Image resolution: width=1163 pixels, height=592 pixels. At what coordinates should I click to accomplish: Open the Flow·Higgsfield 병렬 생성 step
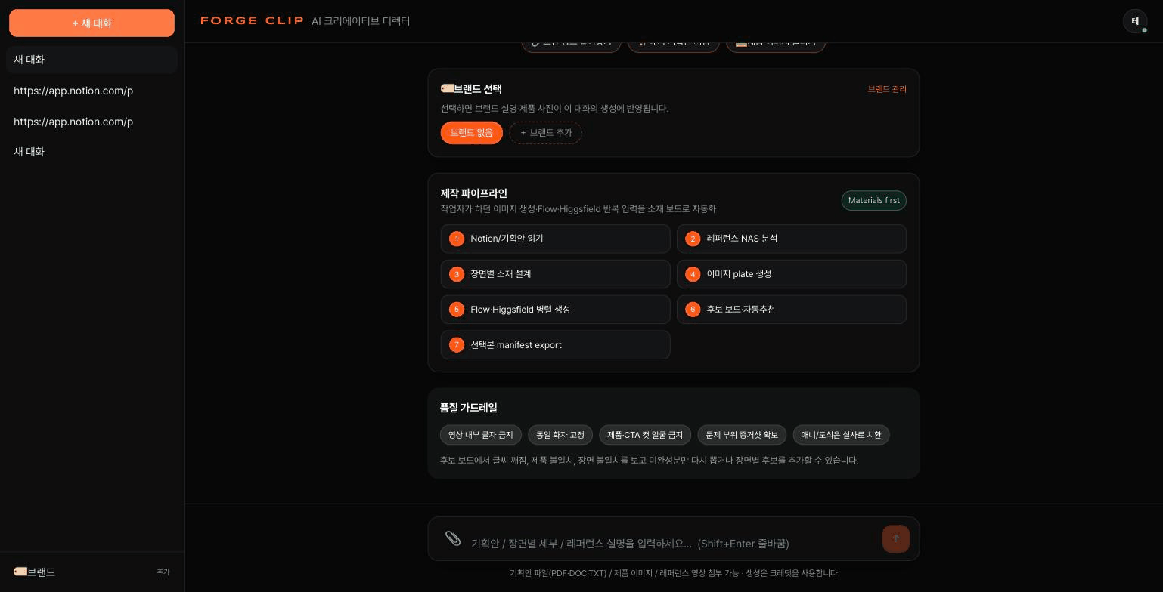[x=555, y=310]
